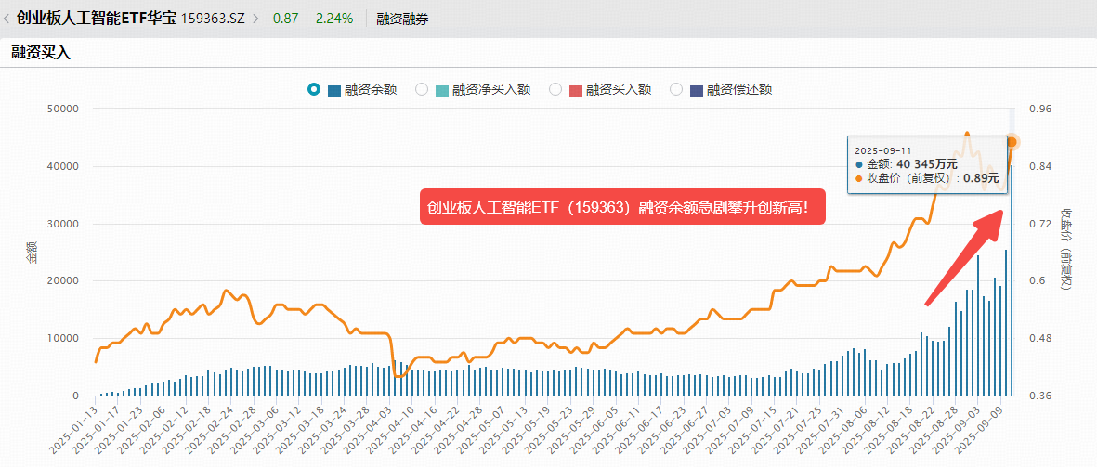1097x467 pixels.
Task: Click the blue 融资余额 legend swatch
Action: [333, 89]
